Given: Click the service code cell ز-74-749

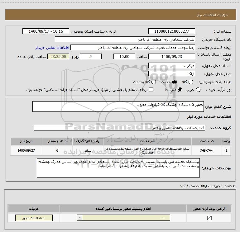Looking at the screenshot, I should (207, 150).
